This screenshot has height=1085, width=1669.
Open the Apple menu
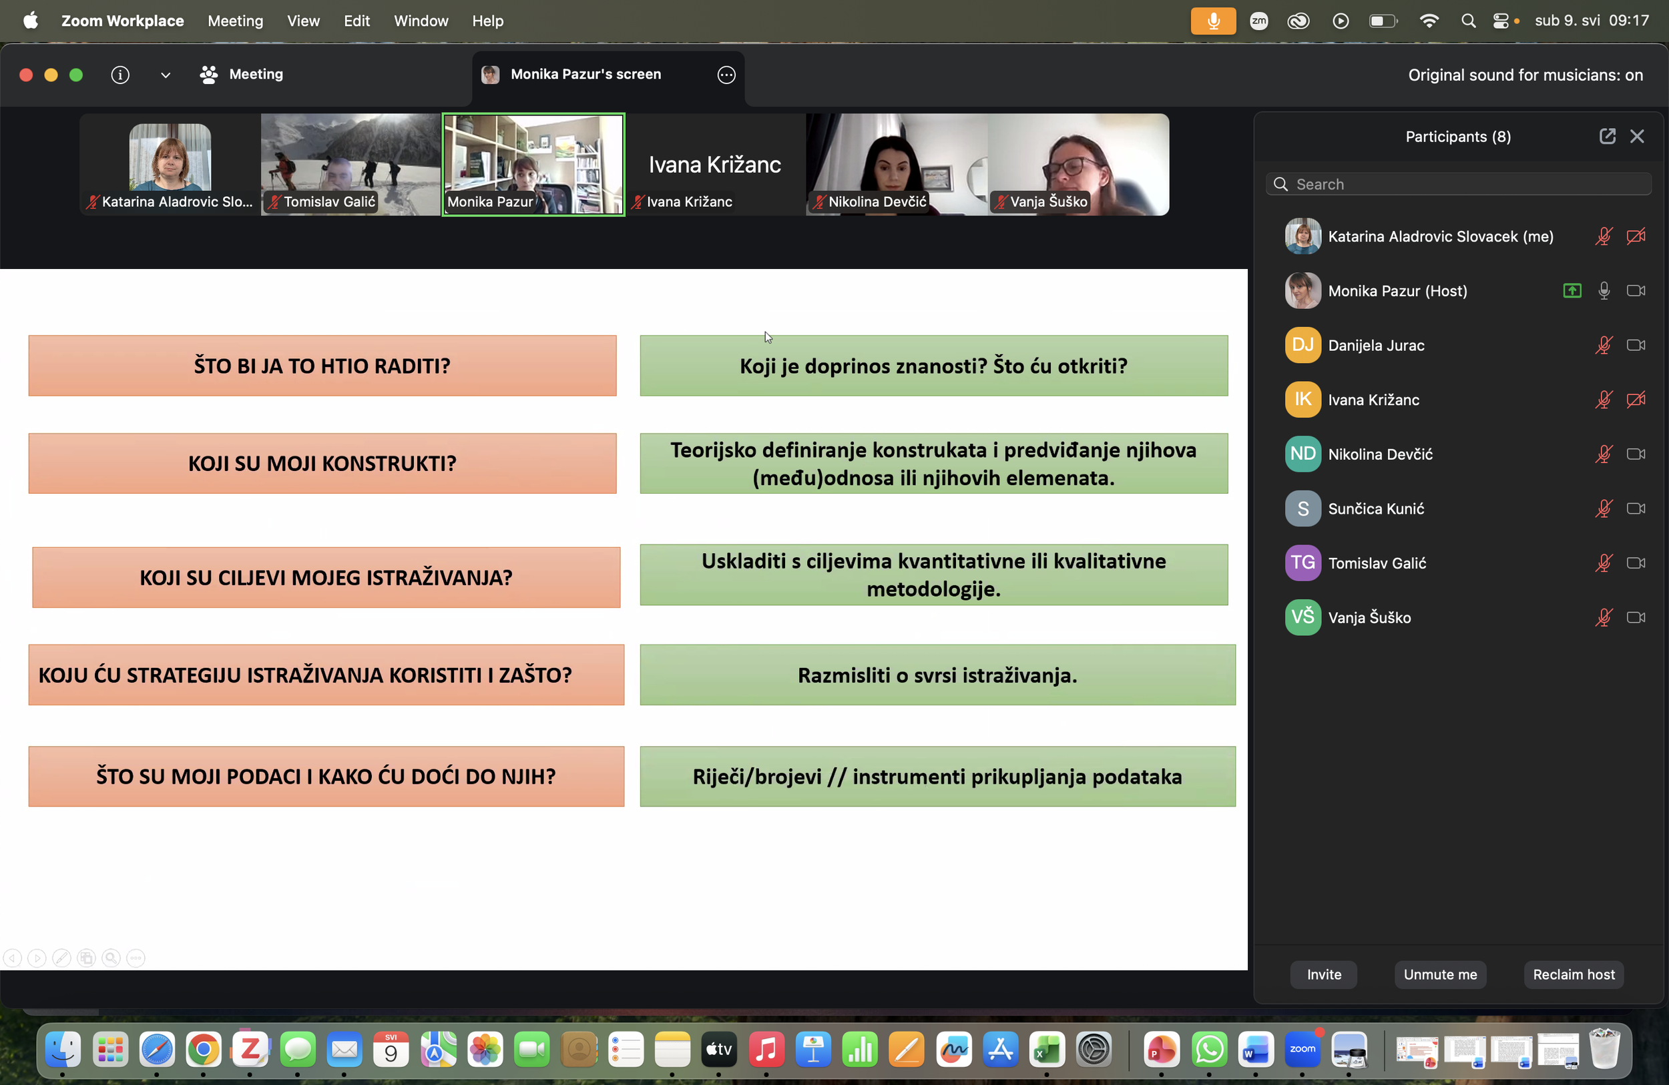tap(31, 20)
